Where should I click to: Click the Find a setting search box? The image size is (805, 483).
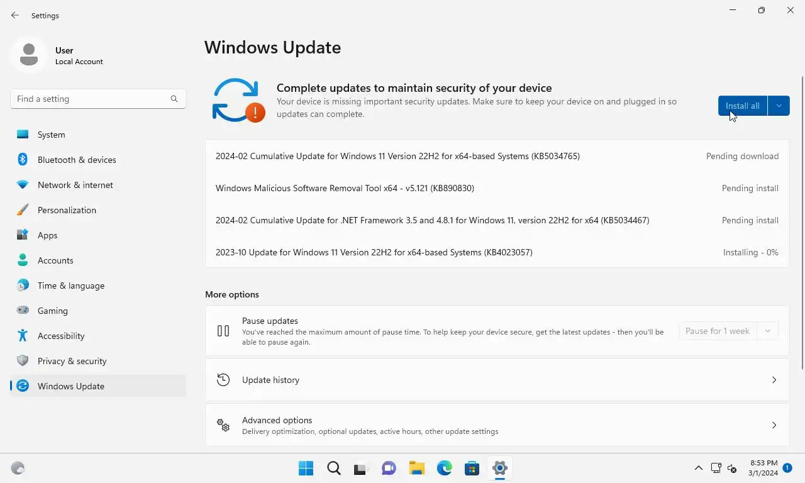[x=98, y=99]
